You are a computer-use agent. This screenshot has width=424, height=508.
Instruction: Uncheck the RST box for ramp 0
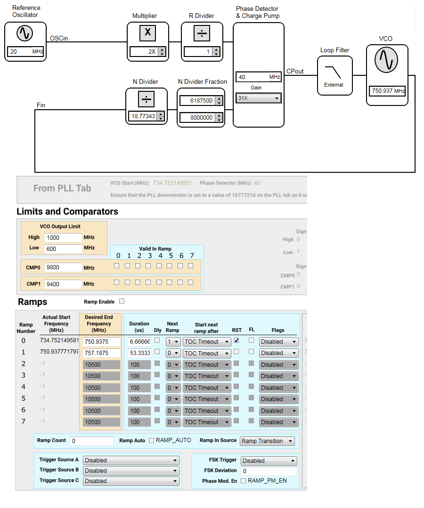pyautogui.click(x=236, y=340)
